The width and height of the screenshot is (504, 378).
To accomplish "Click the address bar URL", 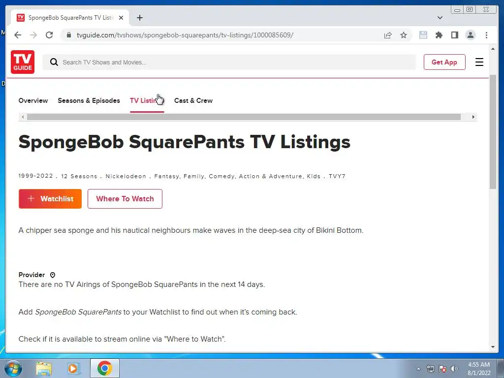I will pyautogui.click(x=185, y=35).
